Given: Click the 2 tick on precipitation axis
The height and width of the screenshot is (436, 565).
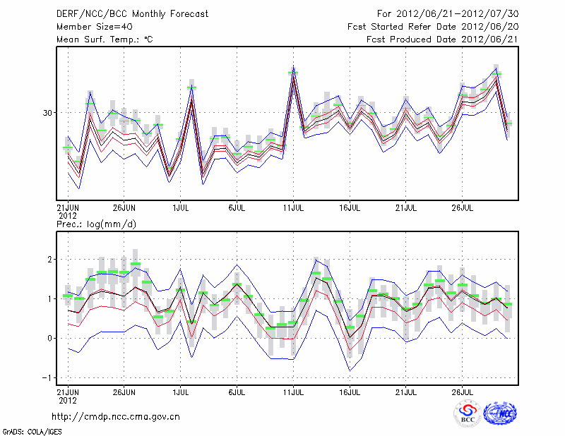Looking at the screenshot, I should click(49, 260).
